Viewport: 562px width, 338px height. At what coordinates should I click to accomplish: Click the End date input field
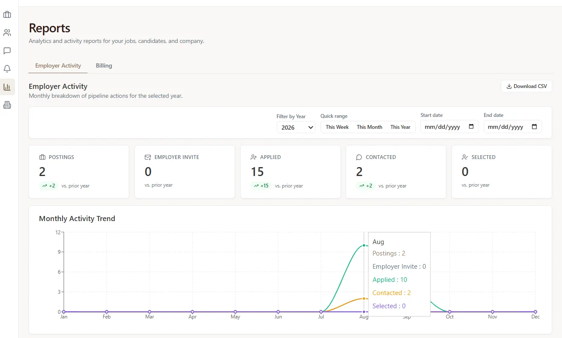(x=513, y=127)
